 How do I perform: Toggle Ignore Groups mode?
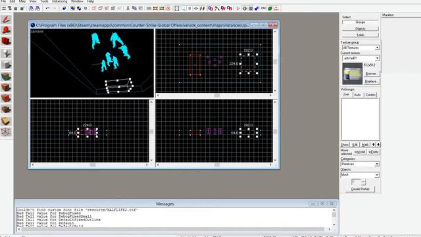[x=86, y=9]
